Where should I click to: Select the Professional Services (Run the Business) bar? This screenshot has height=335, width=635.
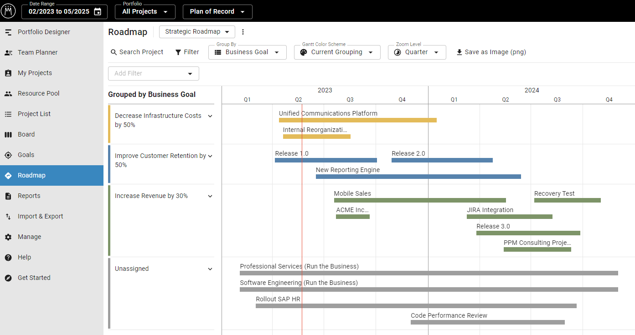click(429, 273)
